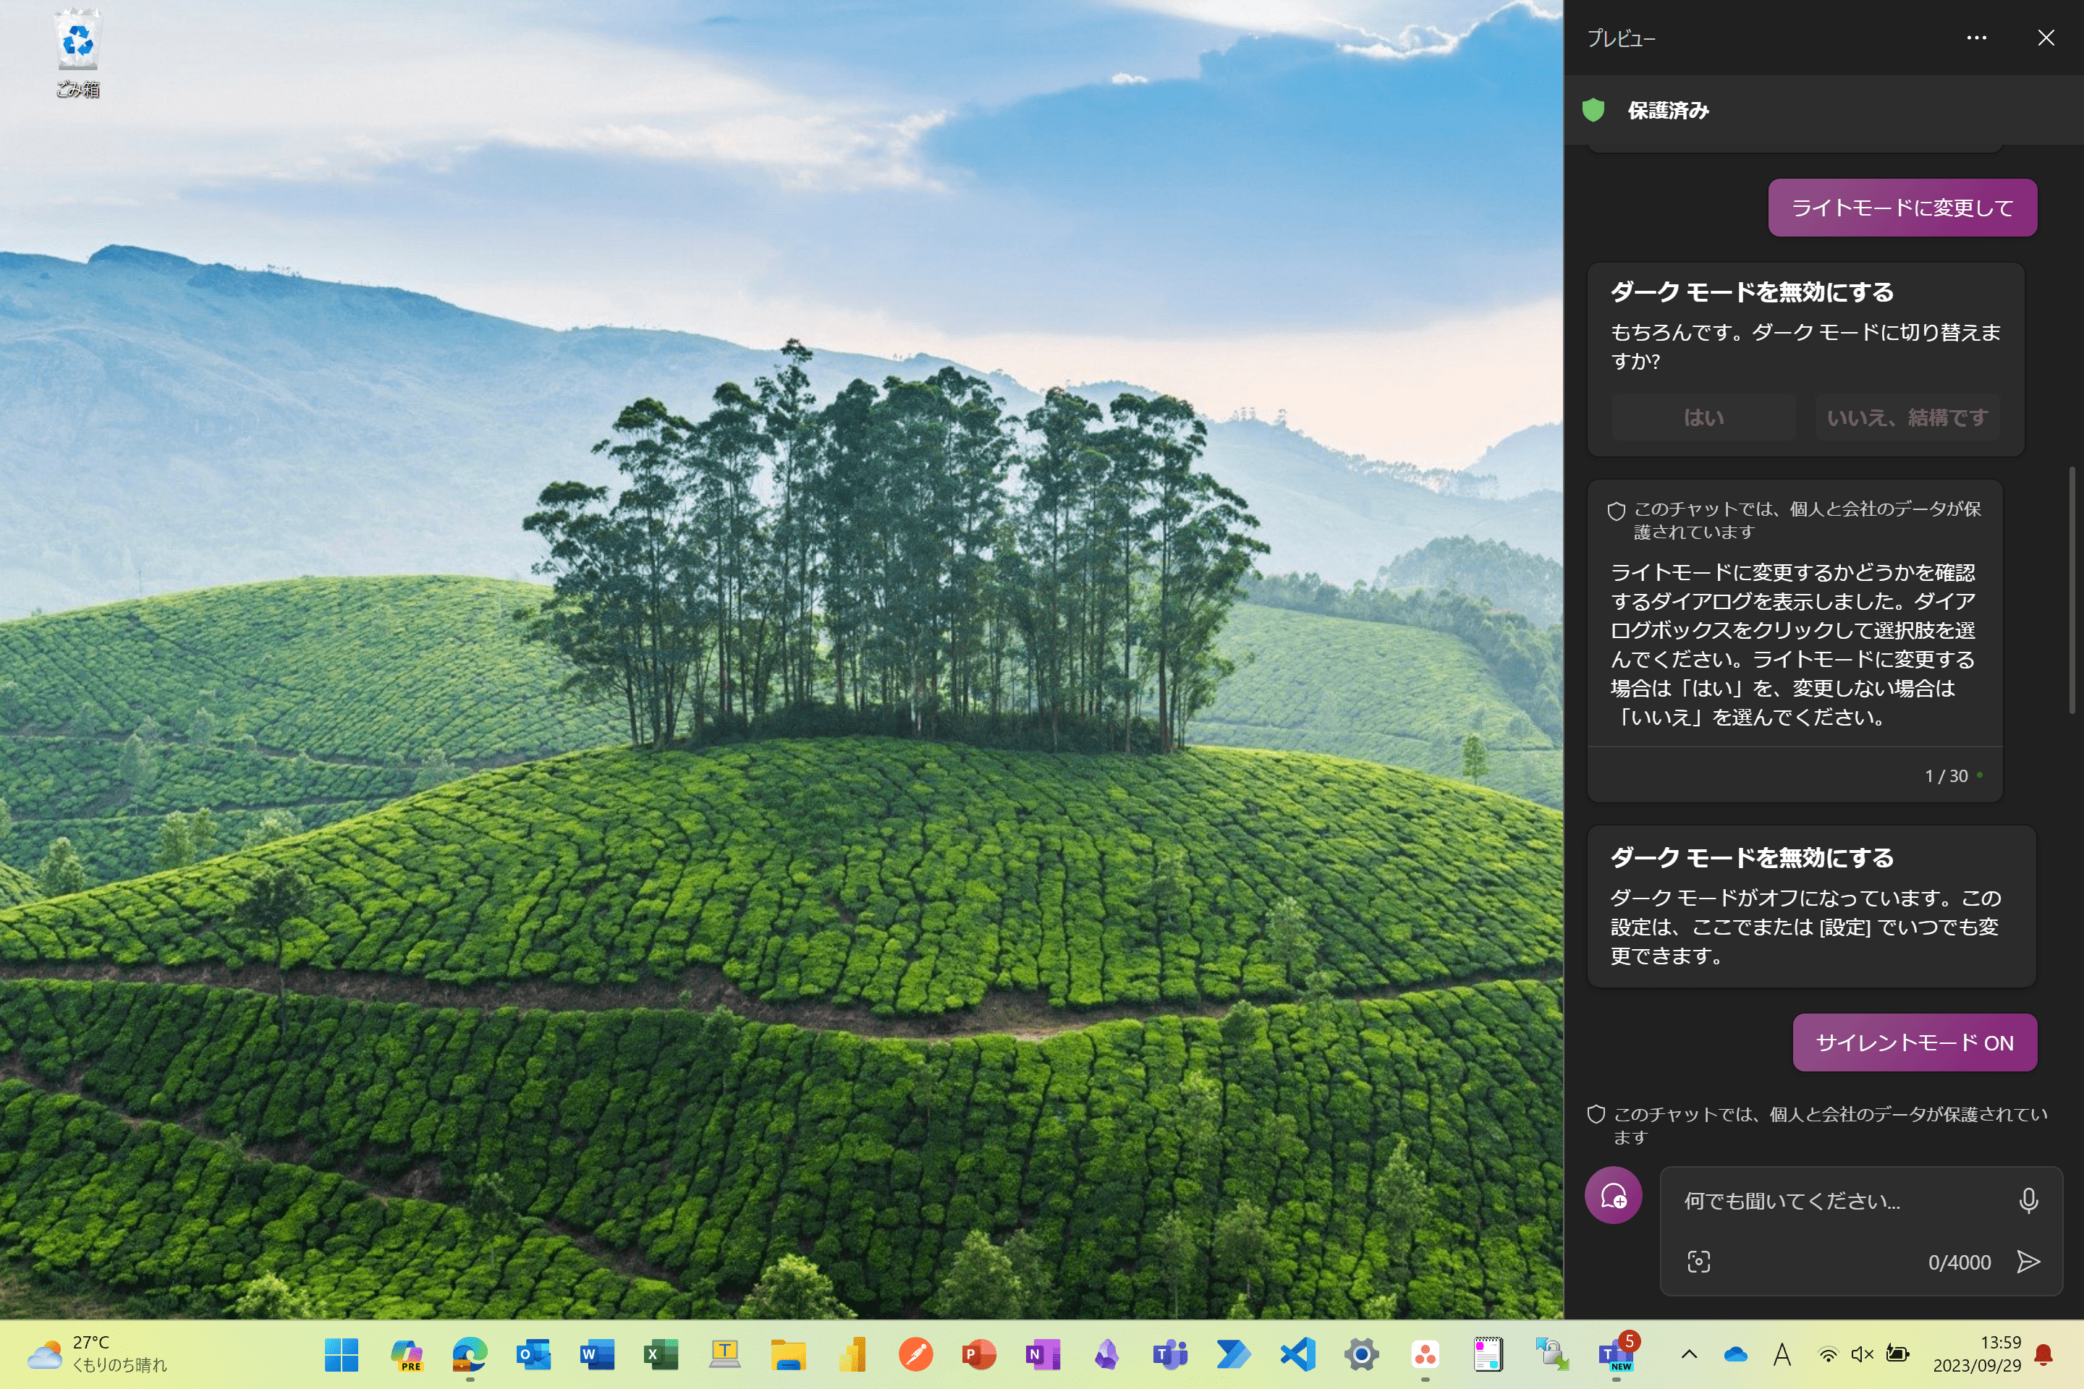Toggle the IME input mode A indicator
2084x1389 pixels.
(x=1782, y=1354)
